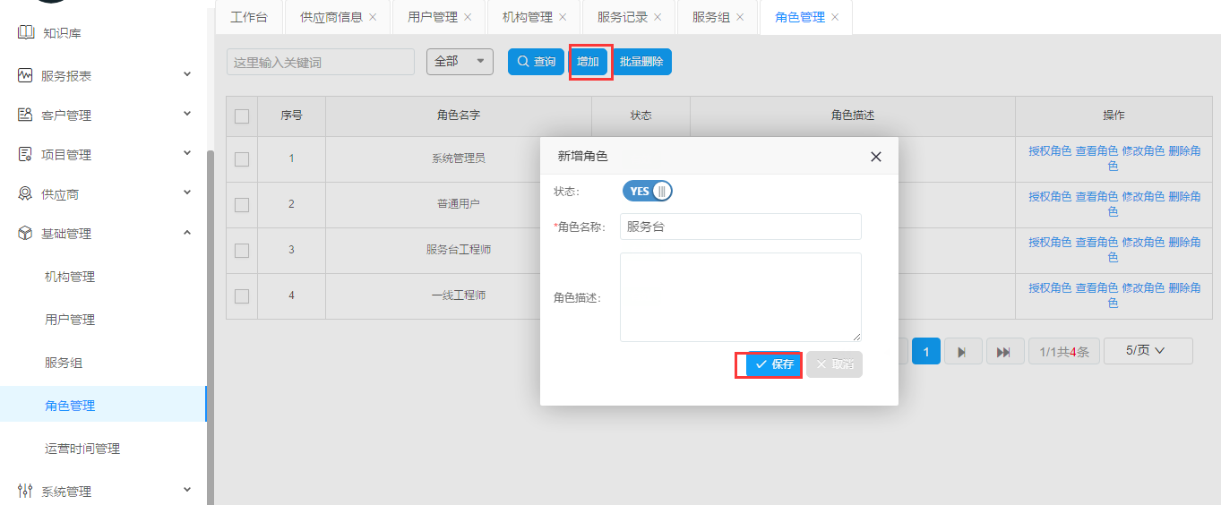1221x505 pixels.
Task: Click the 知识库 book icon in sidebar
Action: click(25, 33)
